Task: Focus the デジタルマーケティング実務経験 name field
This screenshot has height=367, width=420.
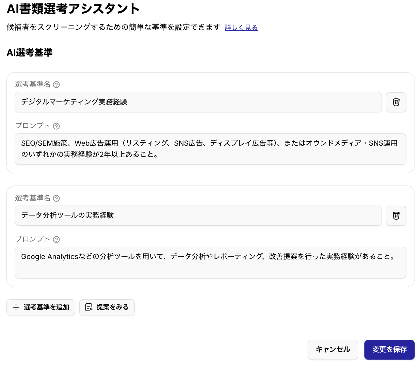Action: [198, 102]
